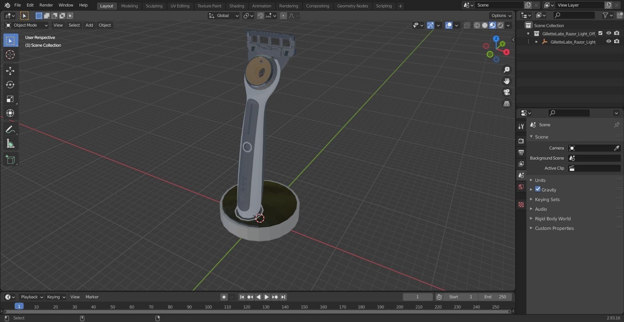Switch to the Shading workspace tab

tap(237, 6)
